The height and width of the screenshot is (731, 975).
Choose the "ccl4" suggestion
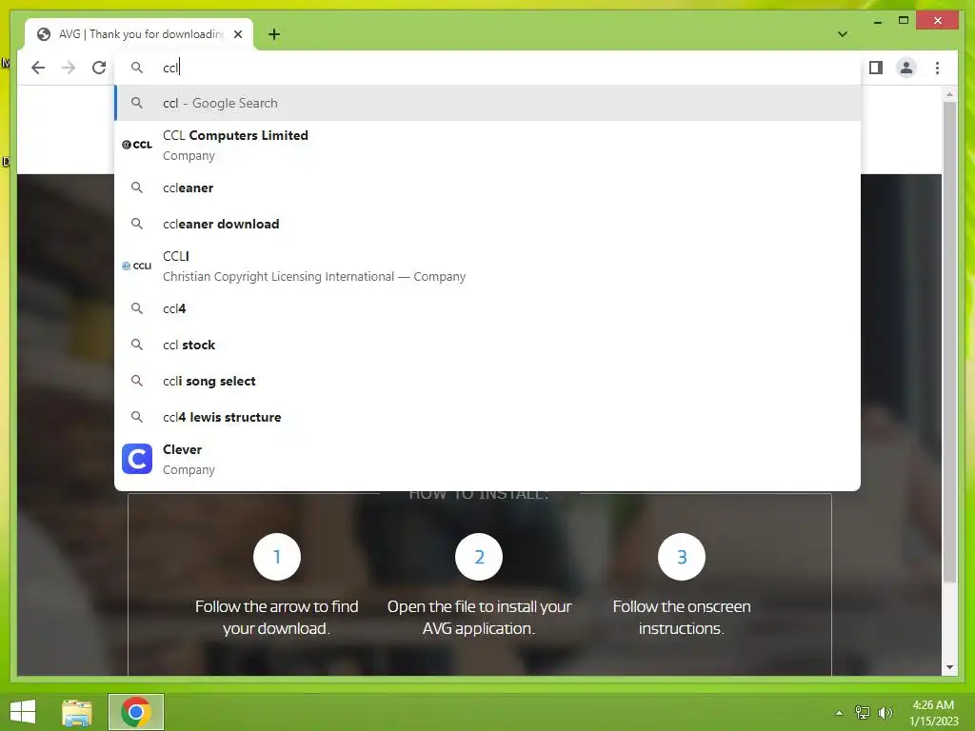[x=488, y=308]
